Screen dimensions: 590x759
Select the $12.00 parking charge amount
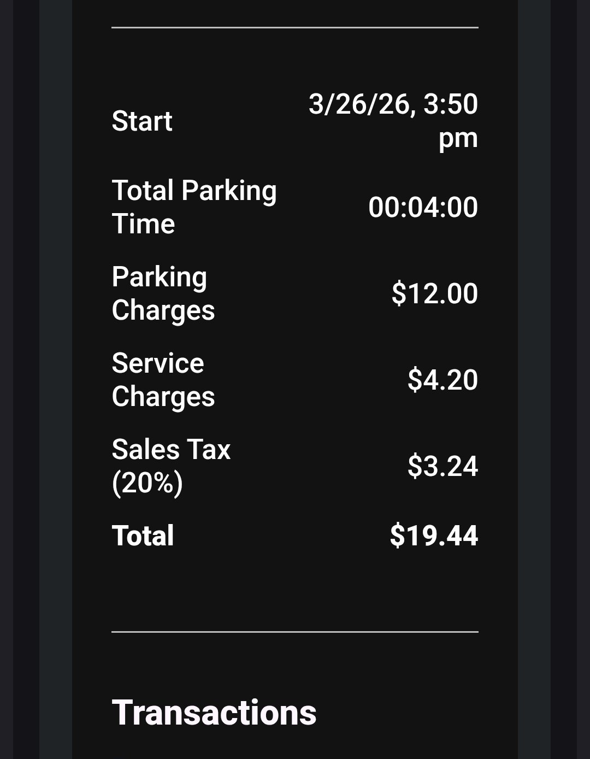[434, 293]
